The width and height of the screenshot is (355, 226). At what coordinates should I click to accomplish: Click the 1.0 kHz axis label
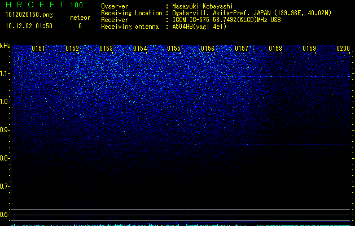point(5,102)
